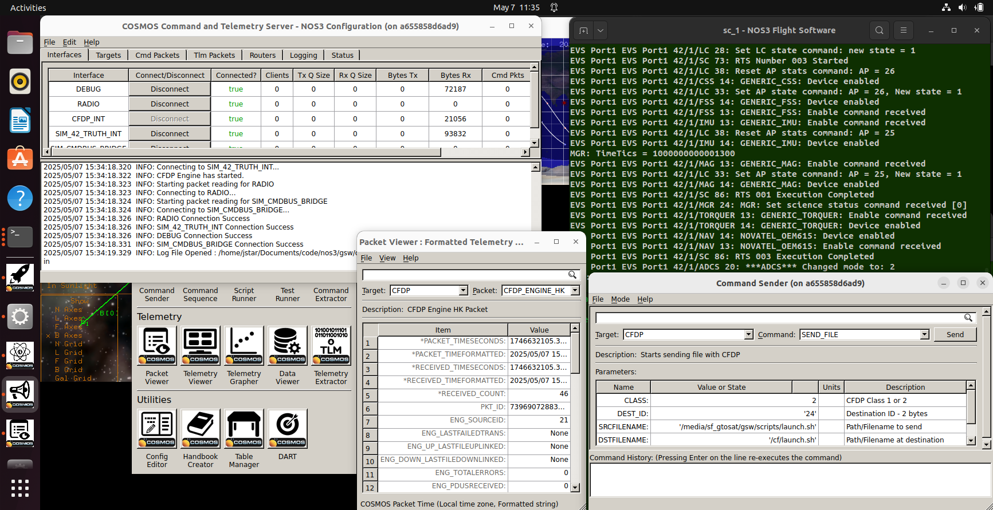The width and height of the screenshot is (993, 510).
Task: Open the clock showing May 7 11:35
Action: (x=516, y=7)
